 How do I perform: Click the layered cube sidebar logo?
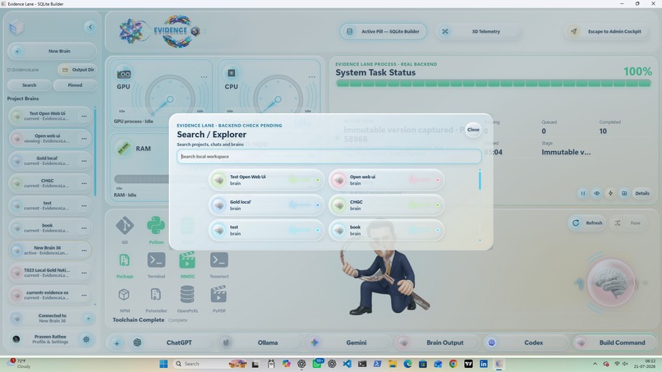pyautogui.click(x=16, y=27)
